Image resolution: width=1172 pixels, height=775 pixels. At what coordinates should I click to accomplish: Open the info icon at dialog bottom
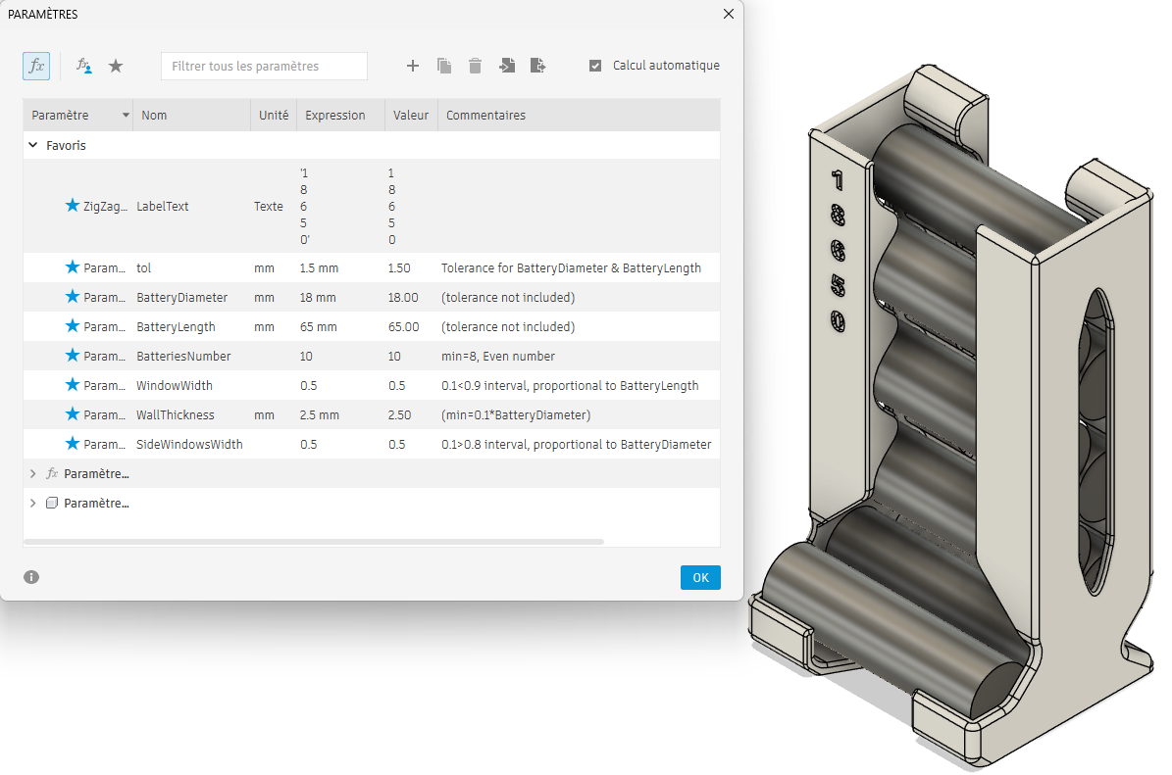pyautogui.click(x=31, y=577)
